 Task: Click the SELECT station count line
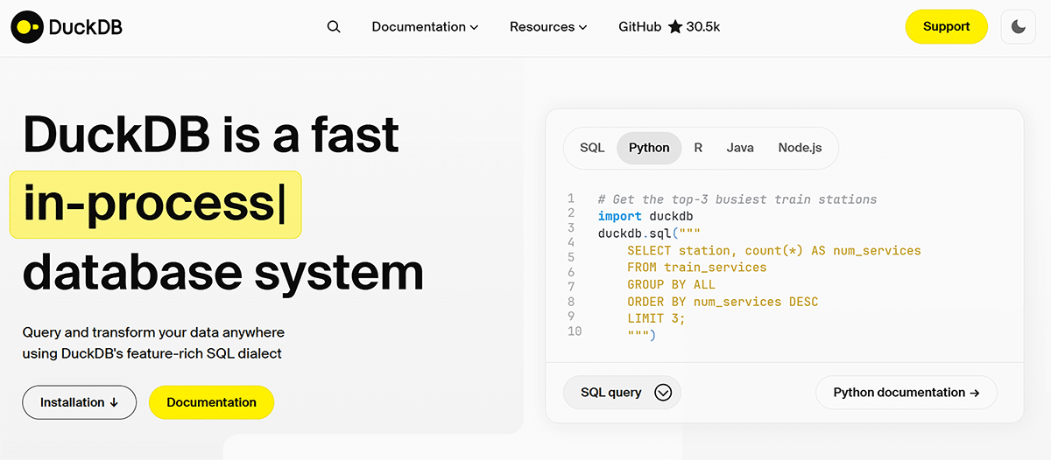[x=774, y=250]
